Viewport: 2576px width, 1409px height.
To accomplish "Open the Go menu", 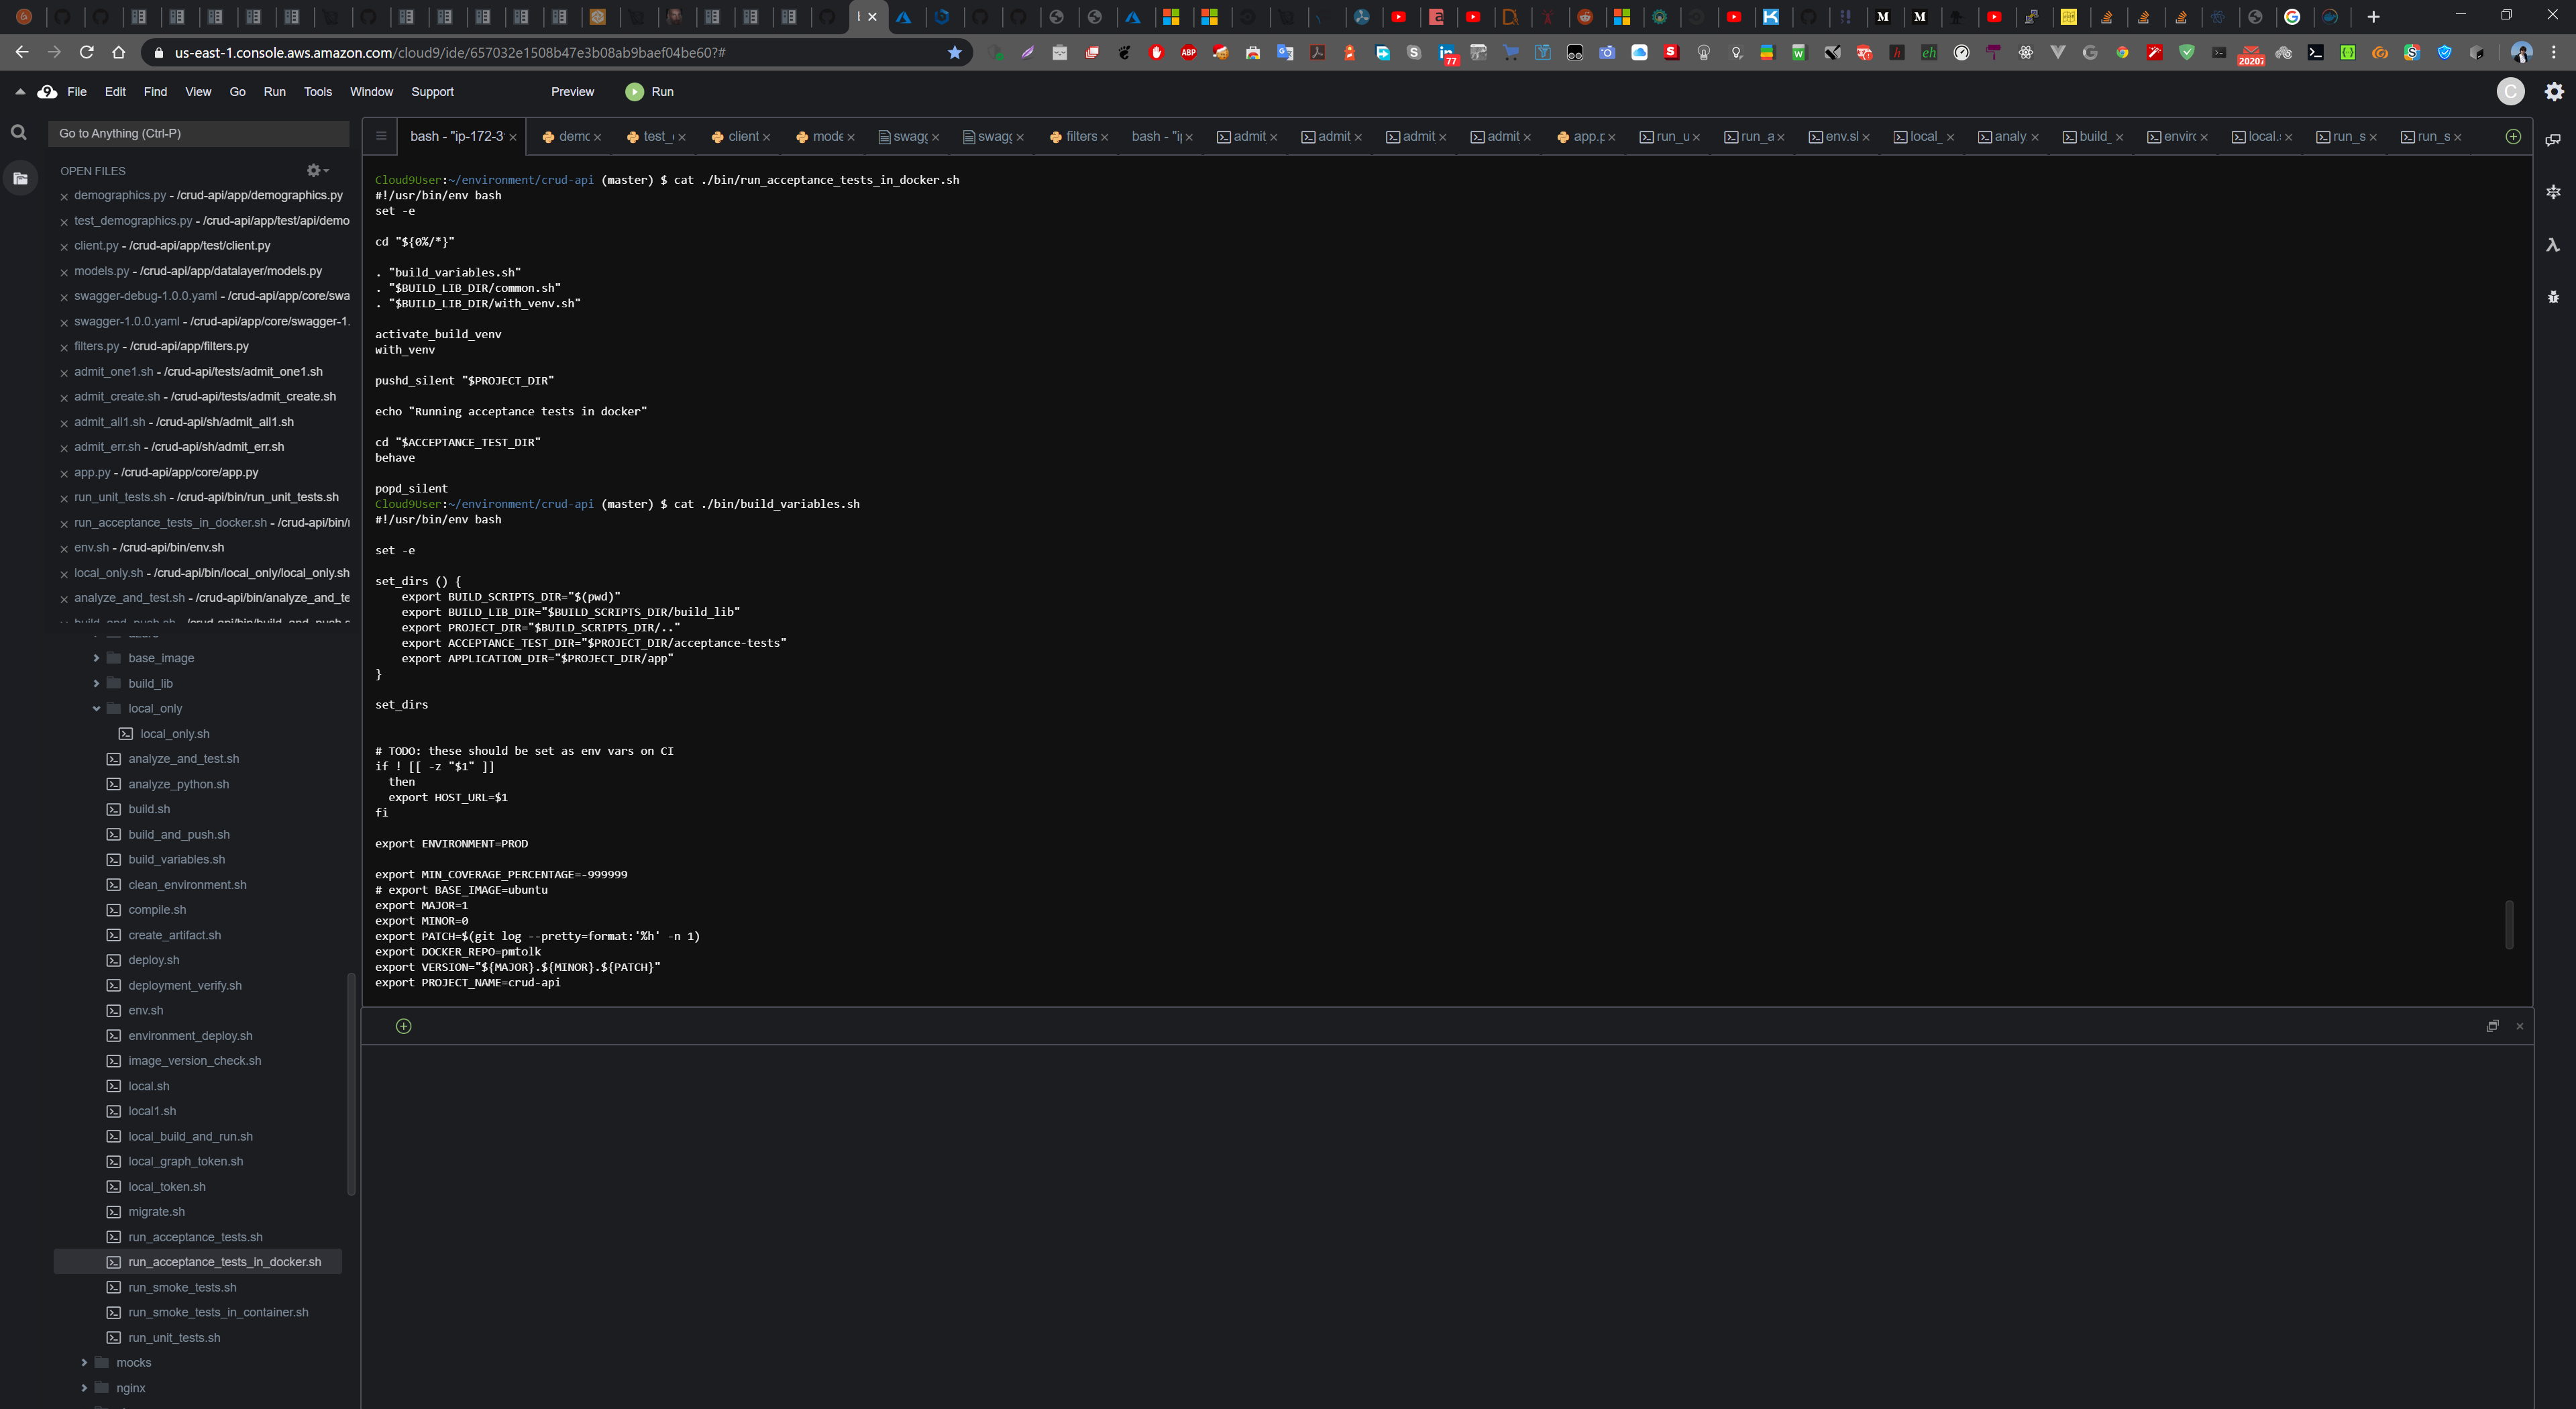I will (x=237, y=92).
